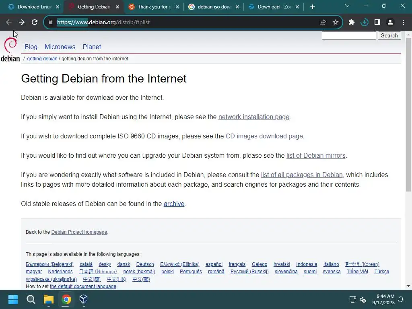Open Windows Start menu
Image resolution: width=412 pixels, height=309 pixels.
[x=13, y=299]
